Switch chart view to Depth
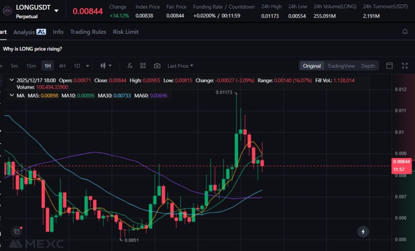The height and width of the screenshot is (251, 415). 368,66
